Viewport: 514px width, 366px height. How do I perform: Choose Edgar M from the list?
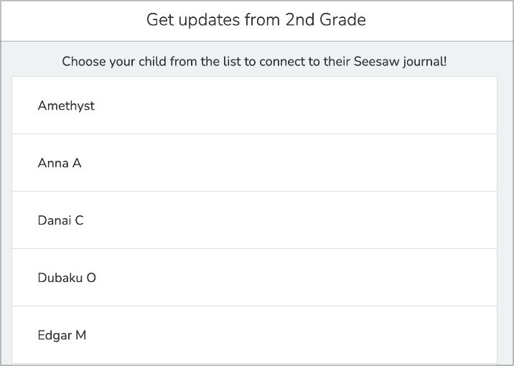point(254,335)
